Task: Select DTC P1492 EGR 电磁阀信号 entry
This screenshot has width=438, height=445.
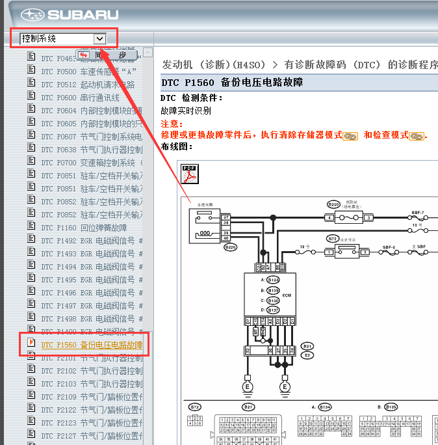Action: 92,241
